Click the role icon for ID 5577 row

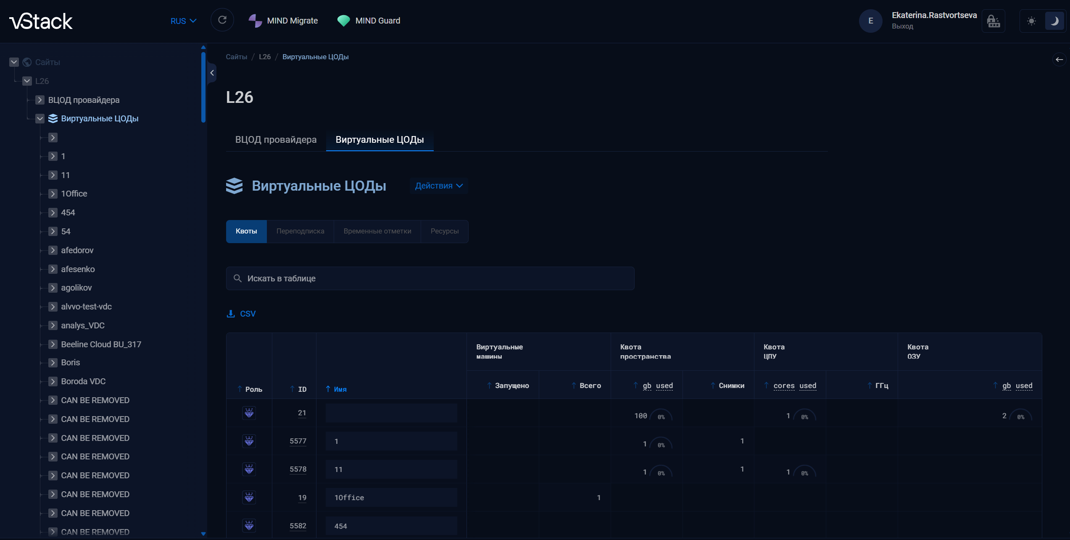tap(249, 441)
